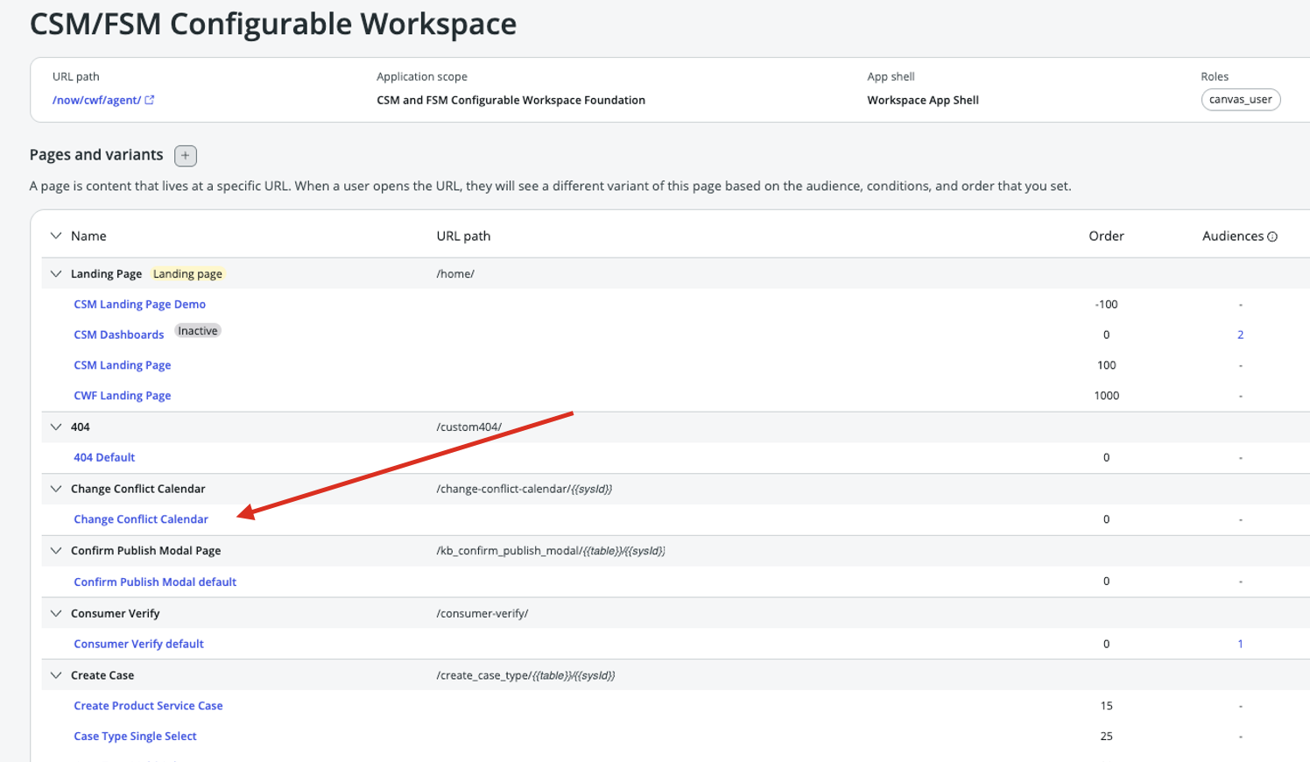Collapse all rows using Name header chevron
This screenshot has height=762, width=1310.
(56, 236)
